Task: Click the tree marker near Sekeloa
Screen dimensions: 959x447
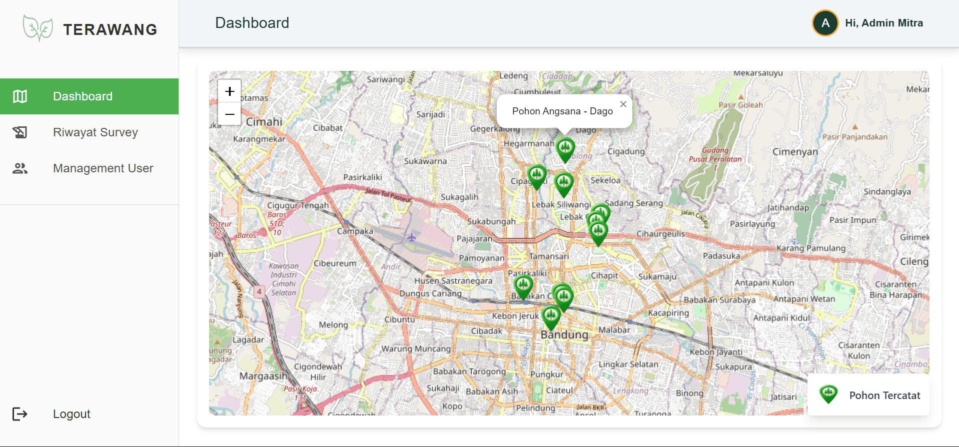Action: [564, 183]
